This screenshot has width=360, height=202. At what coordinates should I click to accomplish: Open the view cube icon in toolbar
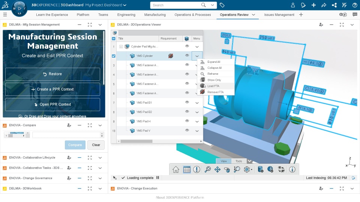(x=247, y=169)
